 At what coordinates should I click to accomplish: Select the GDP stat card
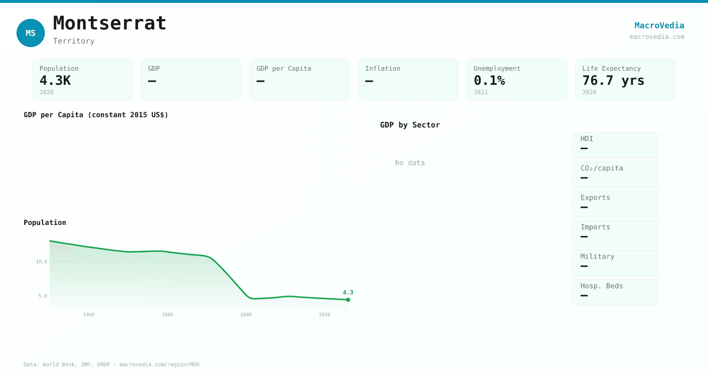[x=191, y=79]
